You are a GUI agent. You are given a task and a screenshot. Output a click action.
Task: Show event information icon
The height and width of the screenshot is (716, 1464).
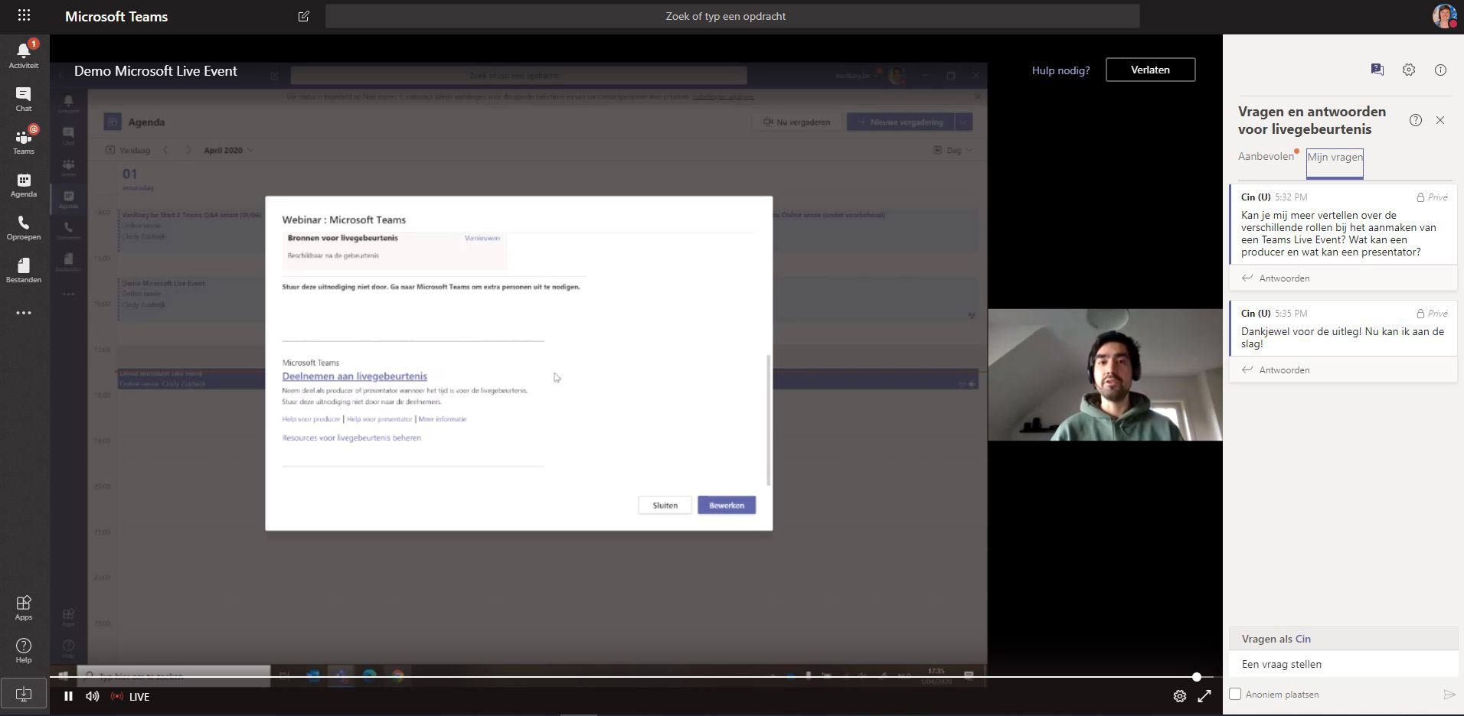click(x=1440, y=70)
